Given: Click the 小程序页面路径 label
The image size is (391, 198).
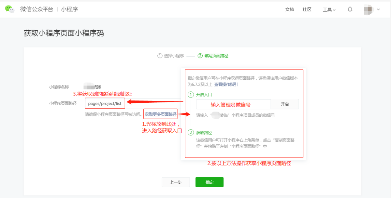Looking at the screenshot, I should pos(63,103).
